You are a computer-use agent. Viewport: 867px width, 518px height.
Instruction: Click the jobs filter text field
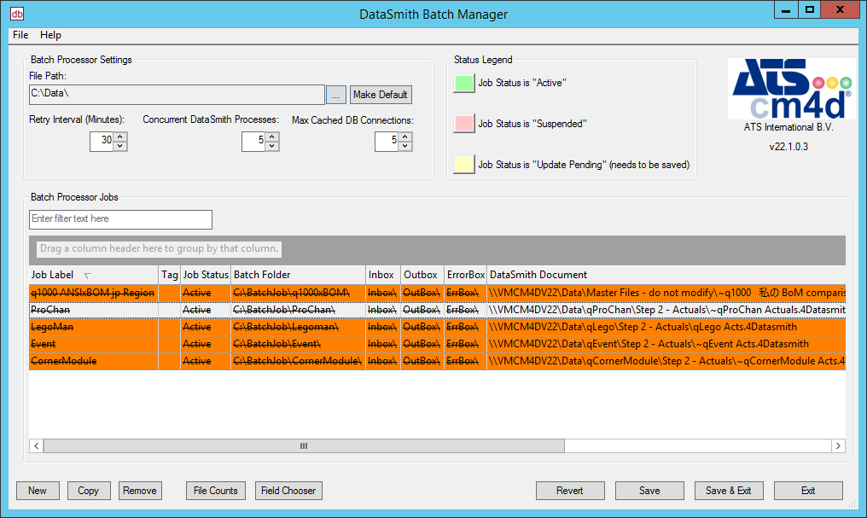coord(120,219)
